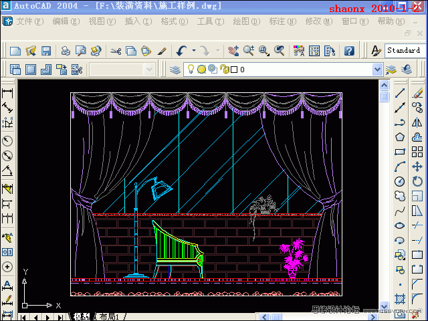Select the Line drawing tool
Screen dimensions: 428x321
click(400, 93)
